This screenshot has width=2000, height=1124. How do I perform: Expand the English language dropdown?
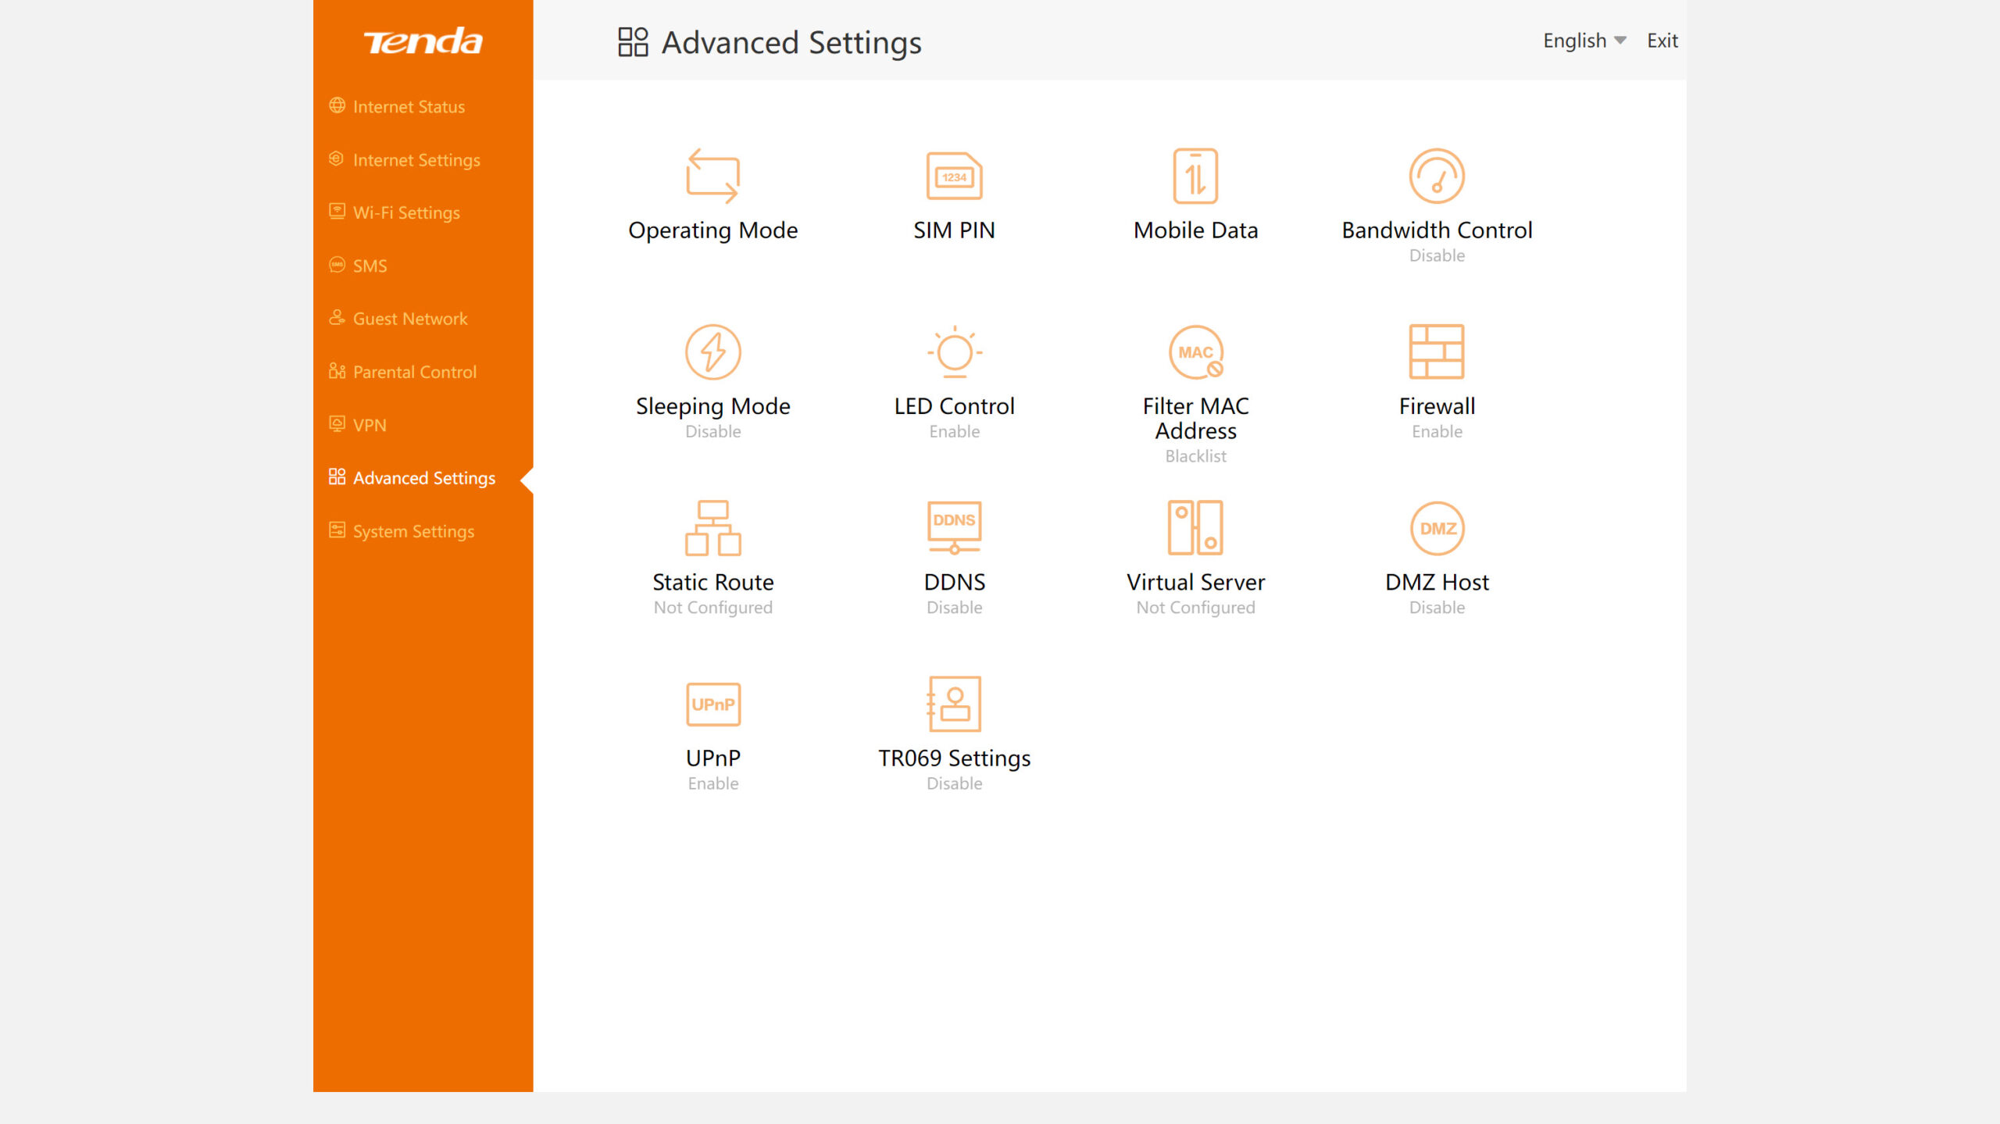click(1584, 41)
